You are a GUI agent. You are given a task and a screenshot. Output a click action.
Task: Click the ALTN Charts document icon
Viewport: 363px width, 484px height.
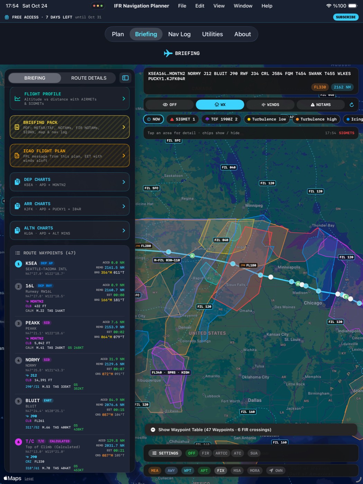pyautogui.click(x=17, y=230)
